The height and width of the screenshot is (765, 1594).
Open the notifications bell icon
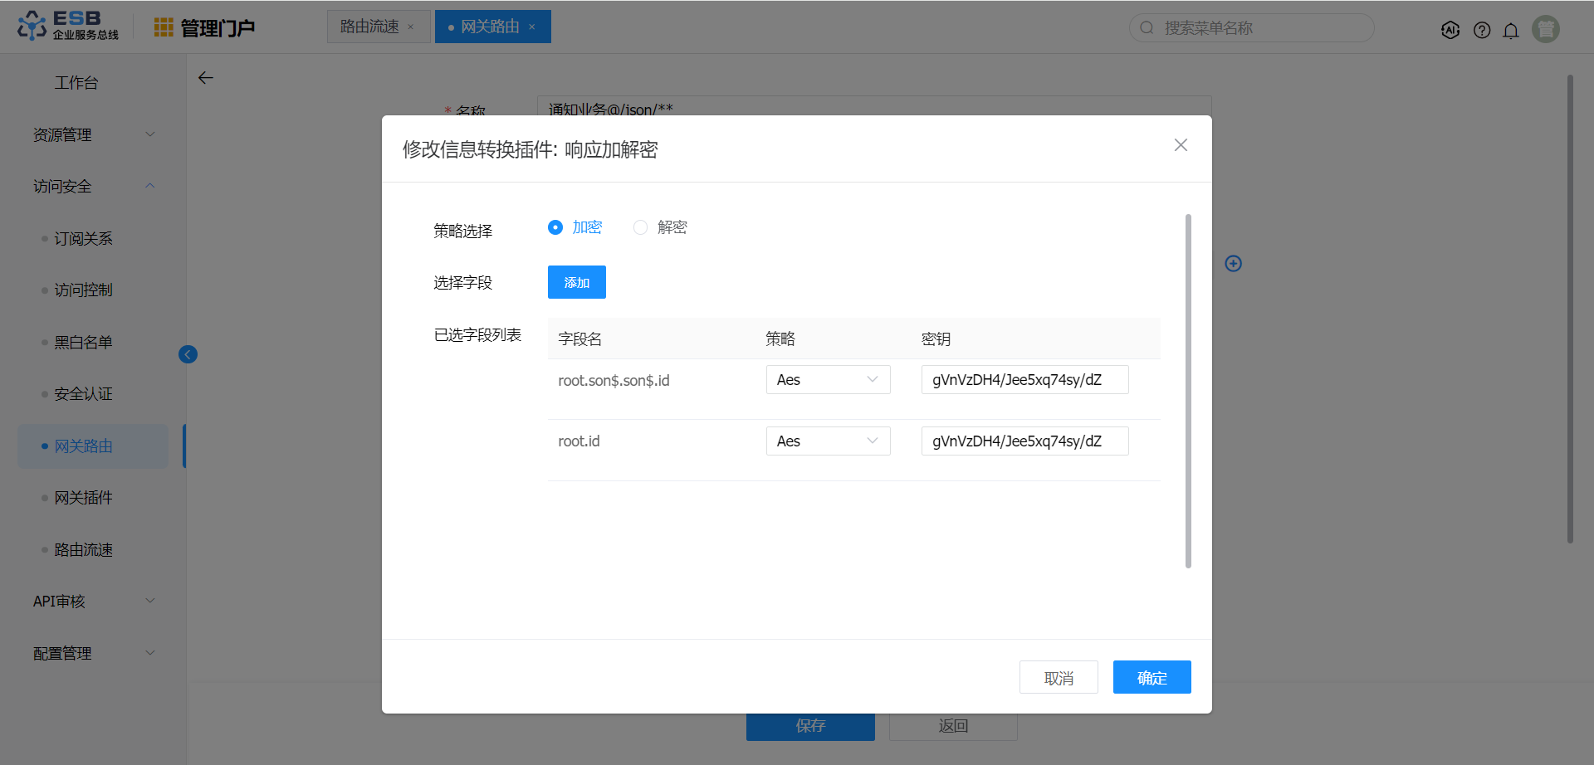[x=1511, y=31]
